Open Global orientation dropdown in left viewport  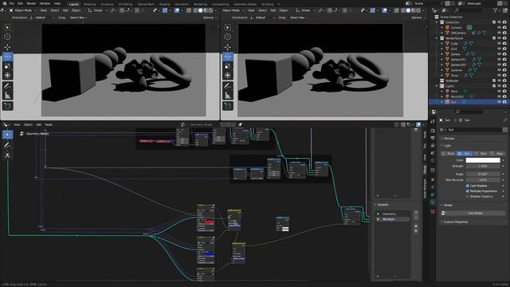coord(97,10)
